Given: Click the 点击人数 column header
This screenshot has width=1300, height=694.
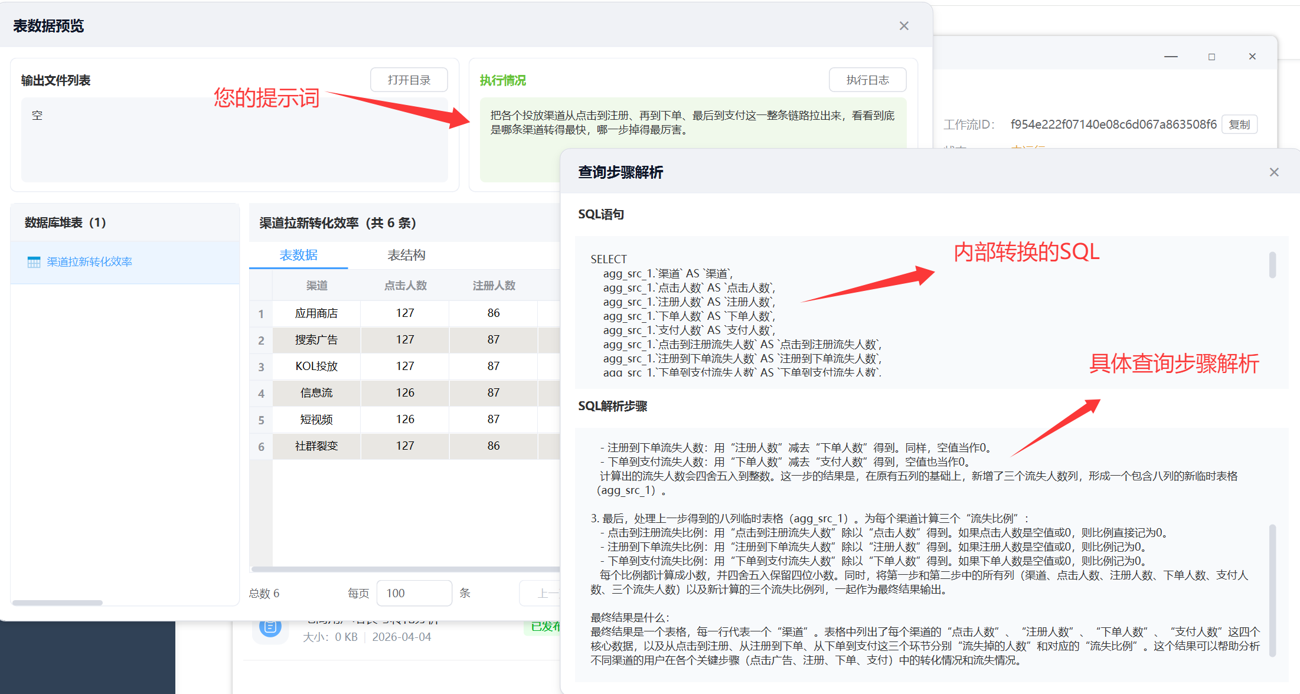Looking at the screenshot, I should point(405,286).
